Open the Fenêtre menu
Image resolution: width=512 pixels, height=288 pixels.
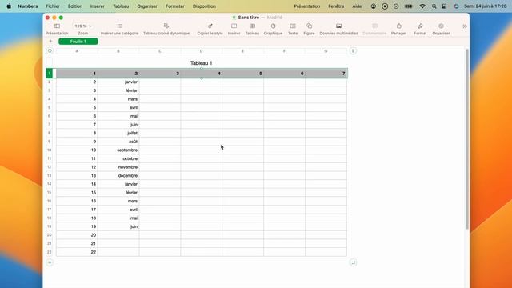pos(336,6)
